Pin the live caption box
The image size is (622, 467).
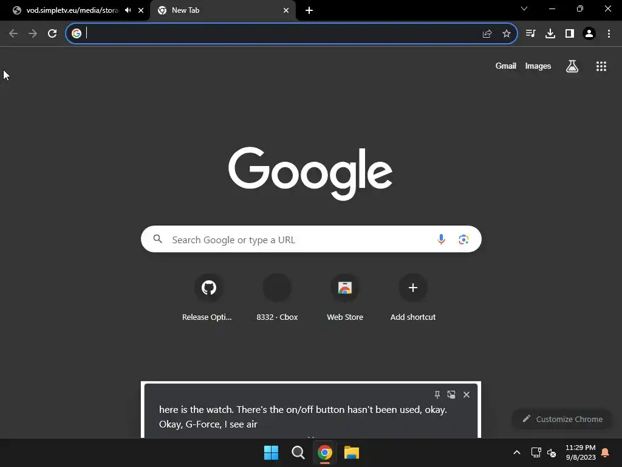click(437, 395)
